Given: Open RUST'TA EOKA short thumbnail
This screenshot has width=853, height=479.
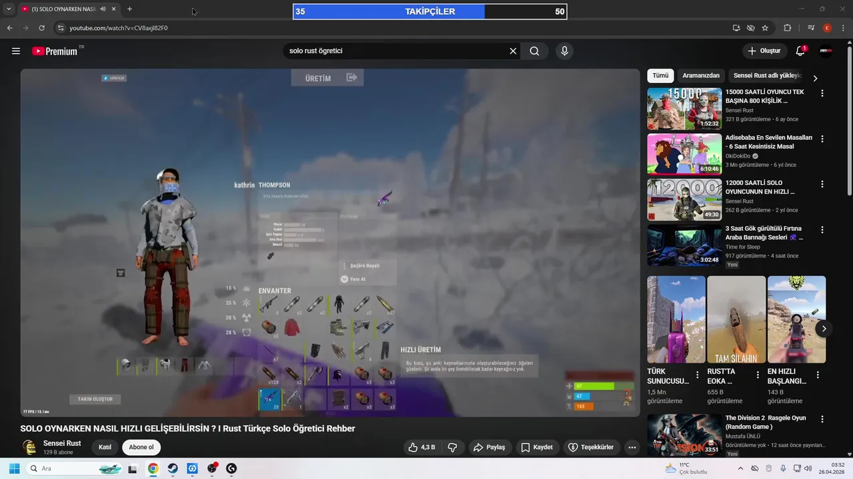Looking at the screenshot, I should [736, 319].
